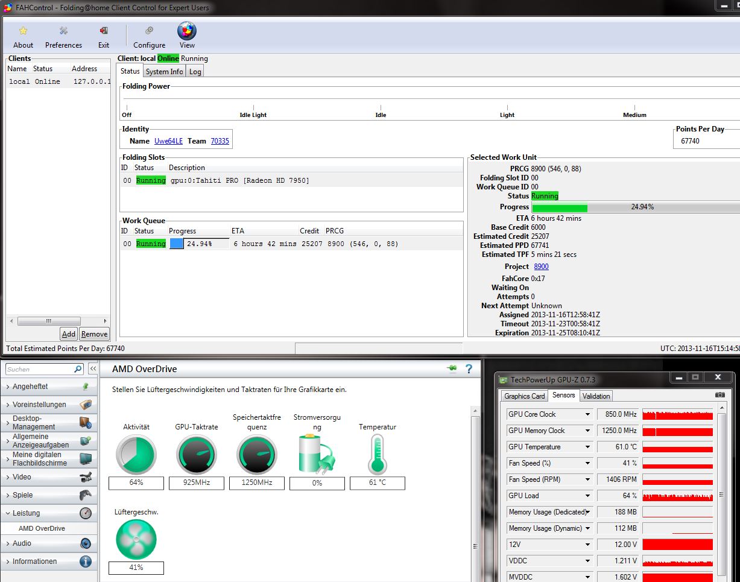Expand Meine digitalen Flachbildschirme category
This screenshot has height=582, width=740.
pyautogui.click(x=48, y=458)
